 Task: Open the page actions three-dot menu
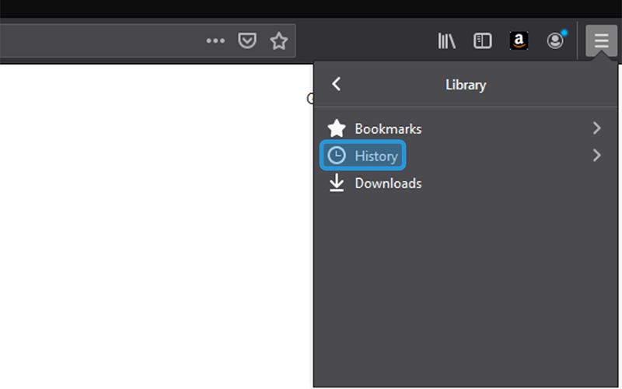pyautogui.click(x=215, y=40)
